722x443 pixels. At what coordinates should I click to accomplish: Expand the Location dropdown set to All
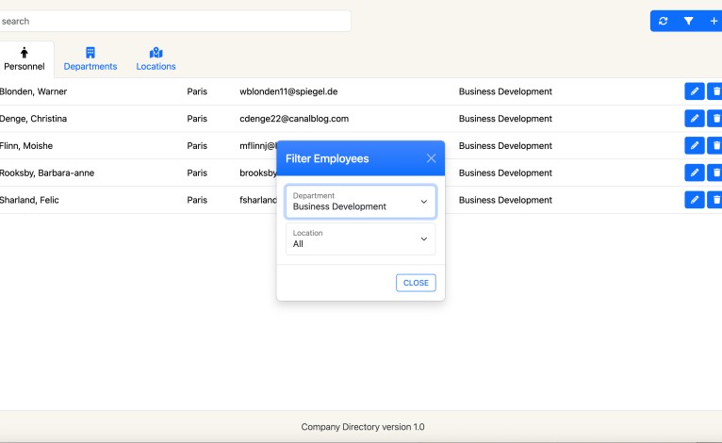(360, 238)
